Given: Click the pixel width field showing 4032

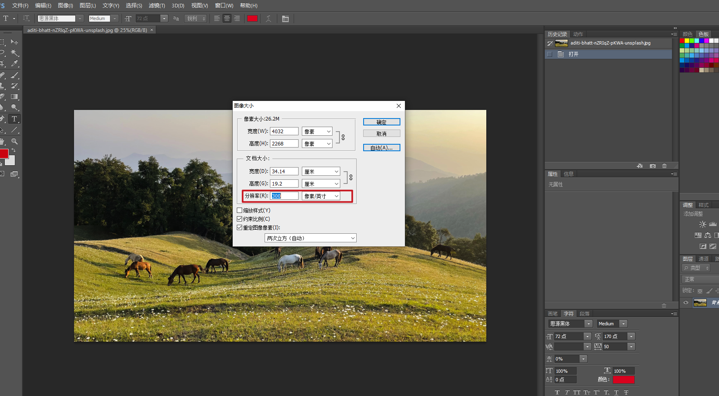Looking at the screenshot, I should (x=284, y=132).
